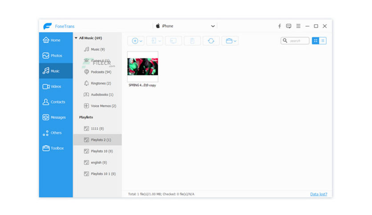Switch to list view

coord(323,41)
